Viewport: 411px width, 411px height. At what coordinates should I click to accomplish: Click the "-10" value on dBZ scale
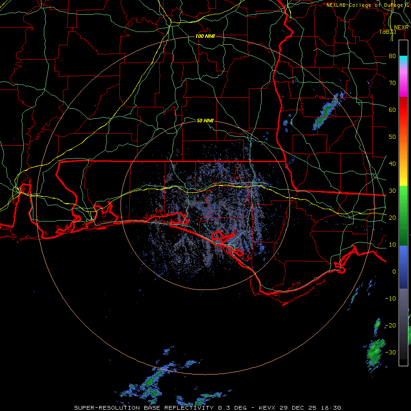tap(390, 299)
